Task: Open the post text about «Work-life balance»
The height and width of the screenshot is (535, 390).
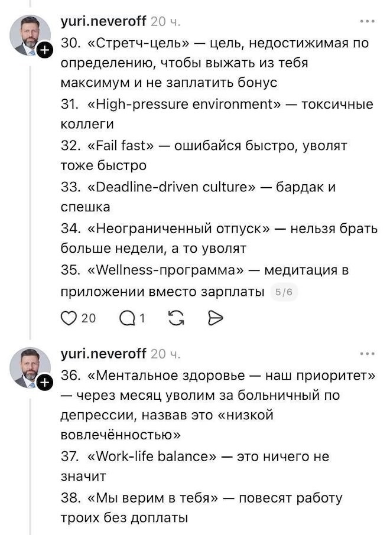Action: tap(194, 466)
